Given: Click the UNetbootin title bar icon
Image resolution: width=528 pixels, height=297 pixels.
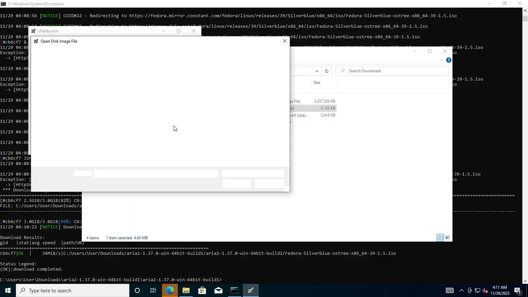Looking at the screenshot, I should 34,31.
